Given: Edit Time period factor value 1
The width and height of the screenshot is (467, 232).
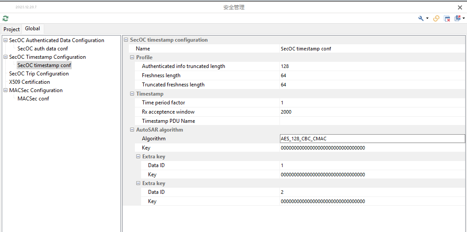Looking at the screenshot, I should pyautogui.click(x=372, y=103).
